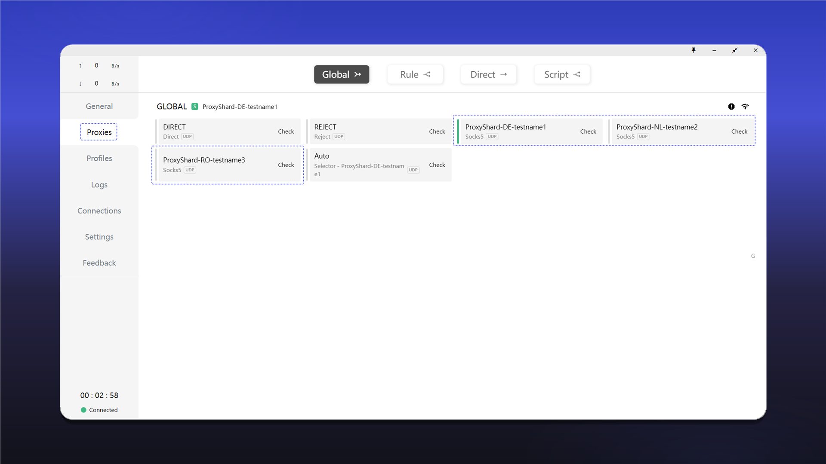
Task: Switch to Direct proxy mode
Action: coord(488,74)
